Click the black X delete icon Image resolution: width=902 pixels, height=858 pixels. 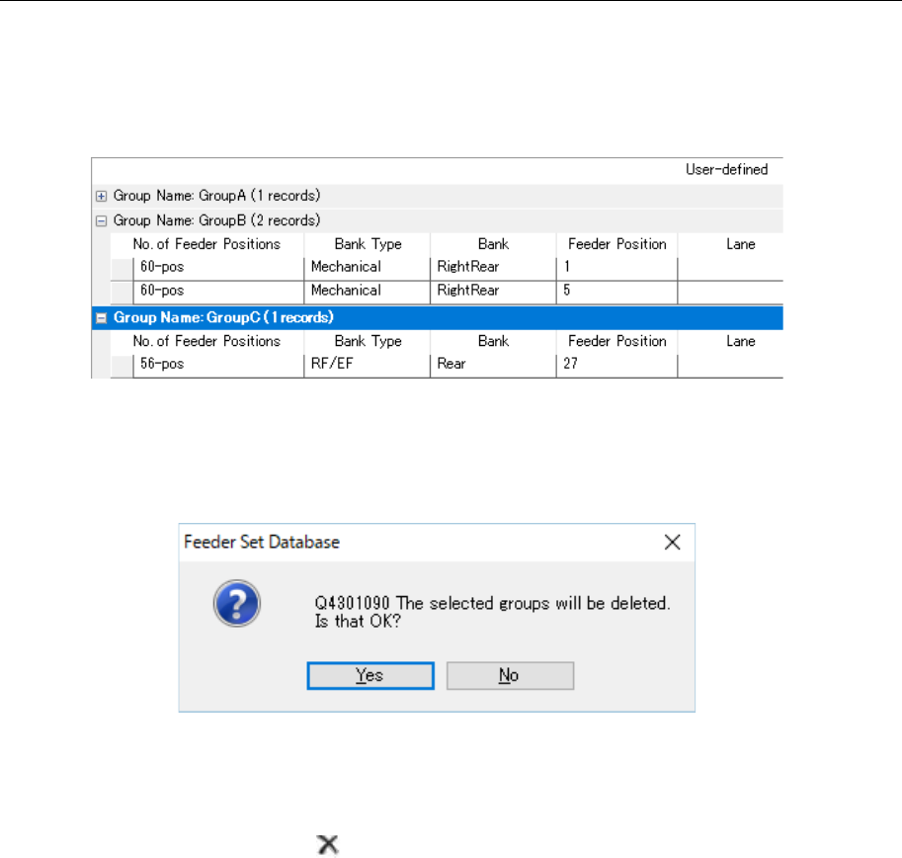328,845
